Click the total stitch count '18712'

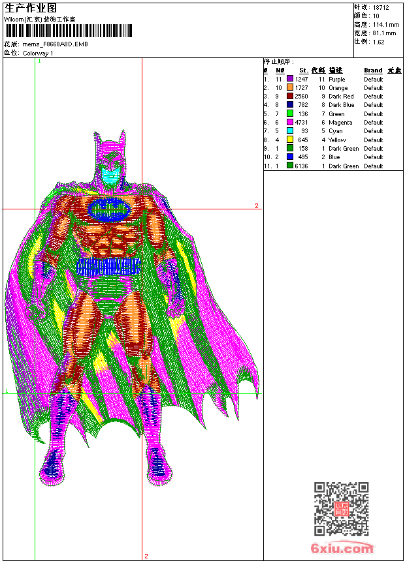pos(381,8)
